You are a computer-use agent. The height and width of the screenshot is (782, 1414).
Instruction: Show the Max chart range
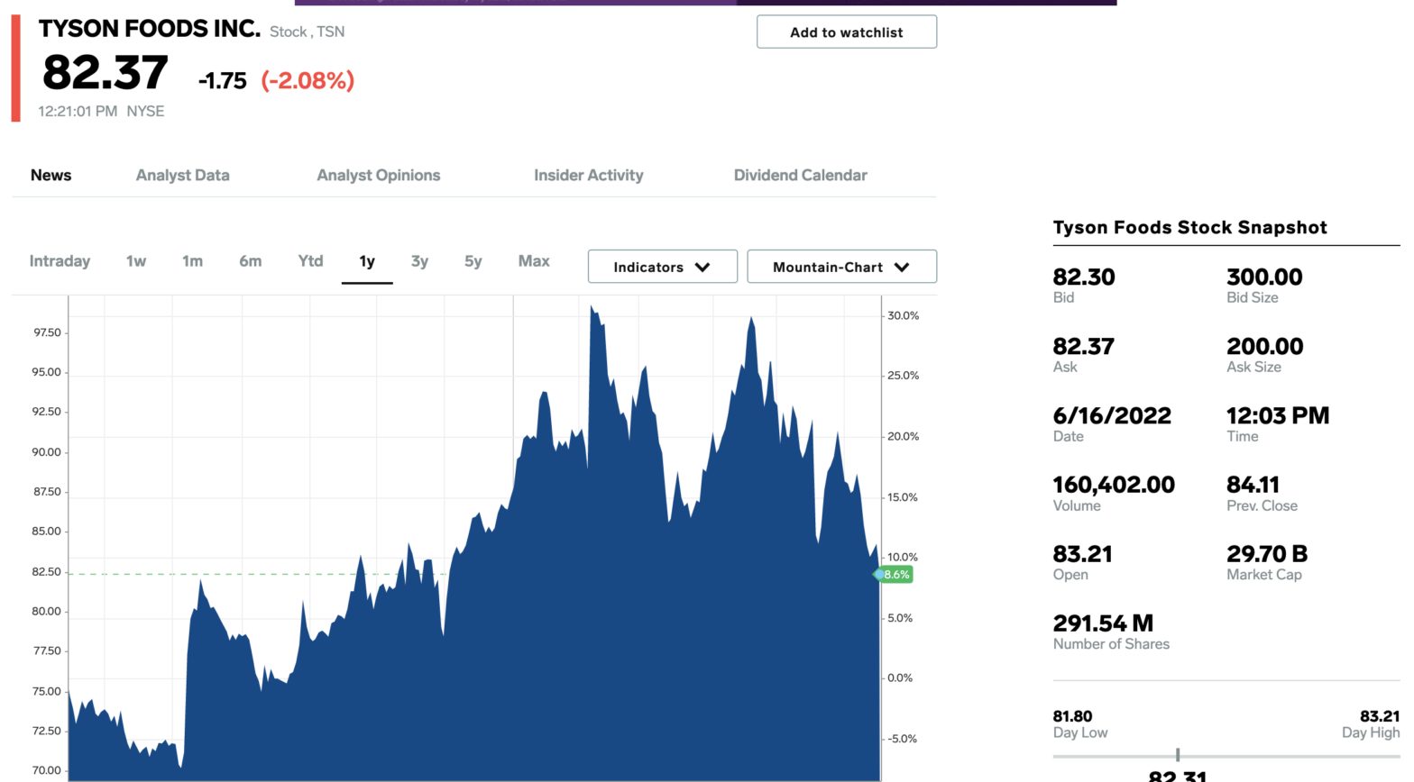click(534, 261)
